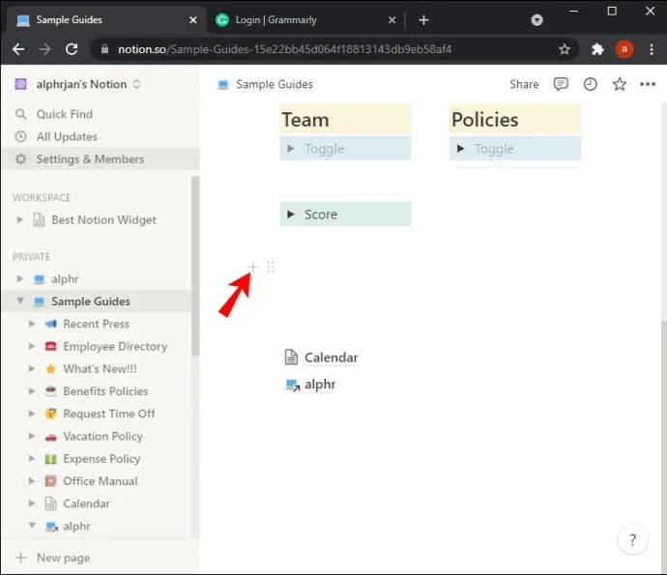Open the browser extensions puzzle icon
Viewport: 667px width, 575px height.
point(597,49)
